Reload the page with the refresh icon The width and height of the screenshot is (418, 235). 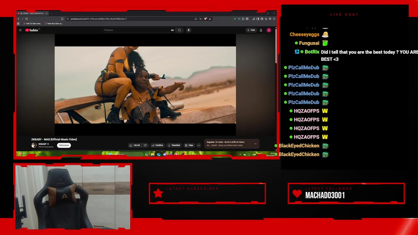pos(26,19)
